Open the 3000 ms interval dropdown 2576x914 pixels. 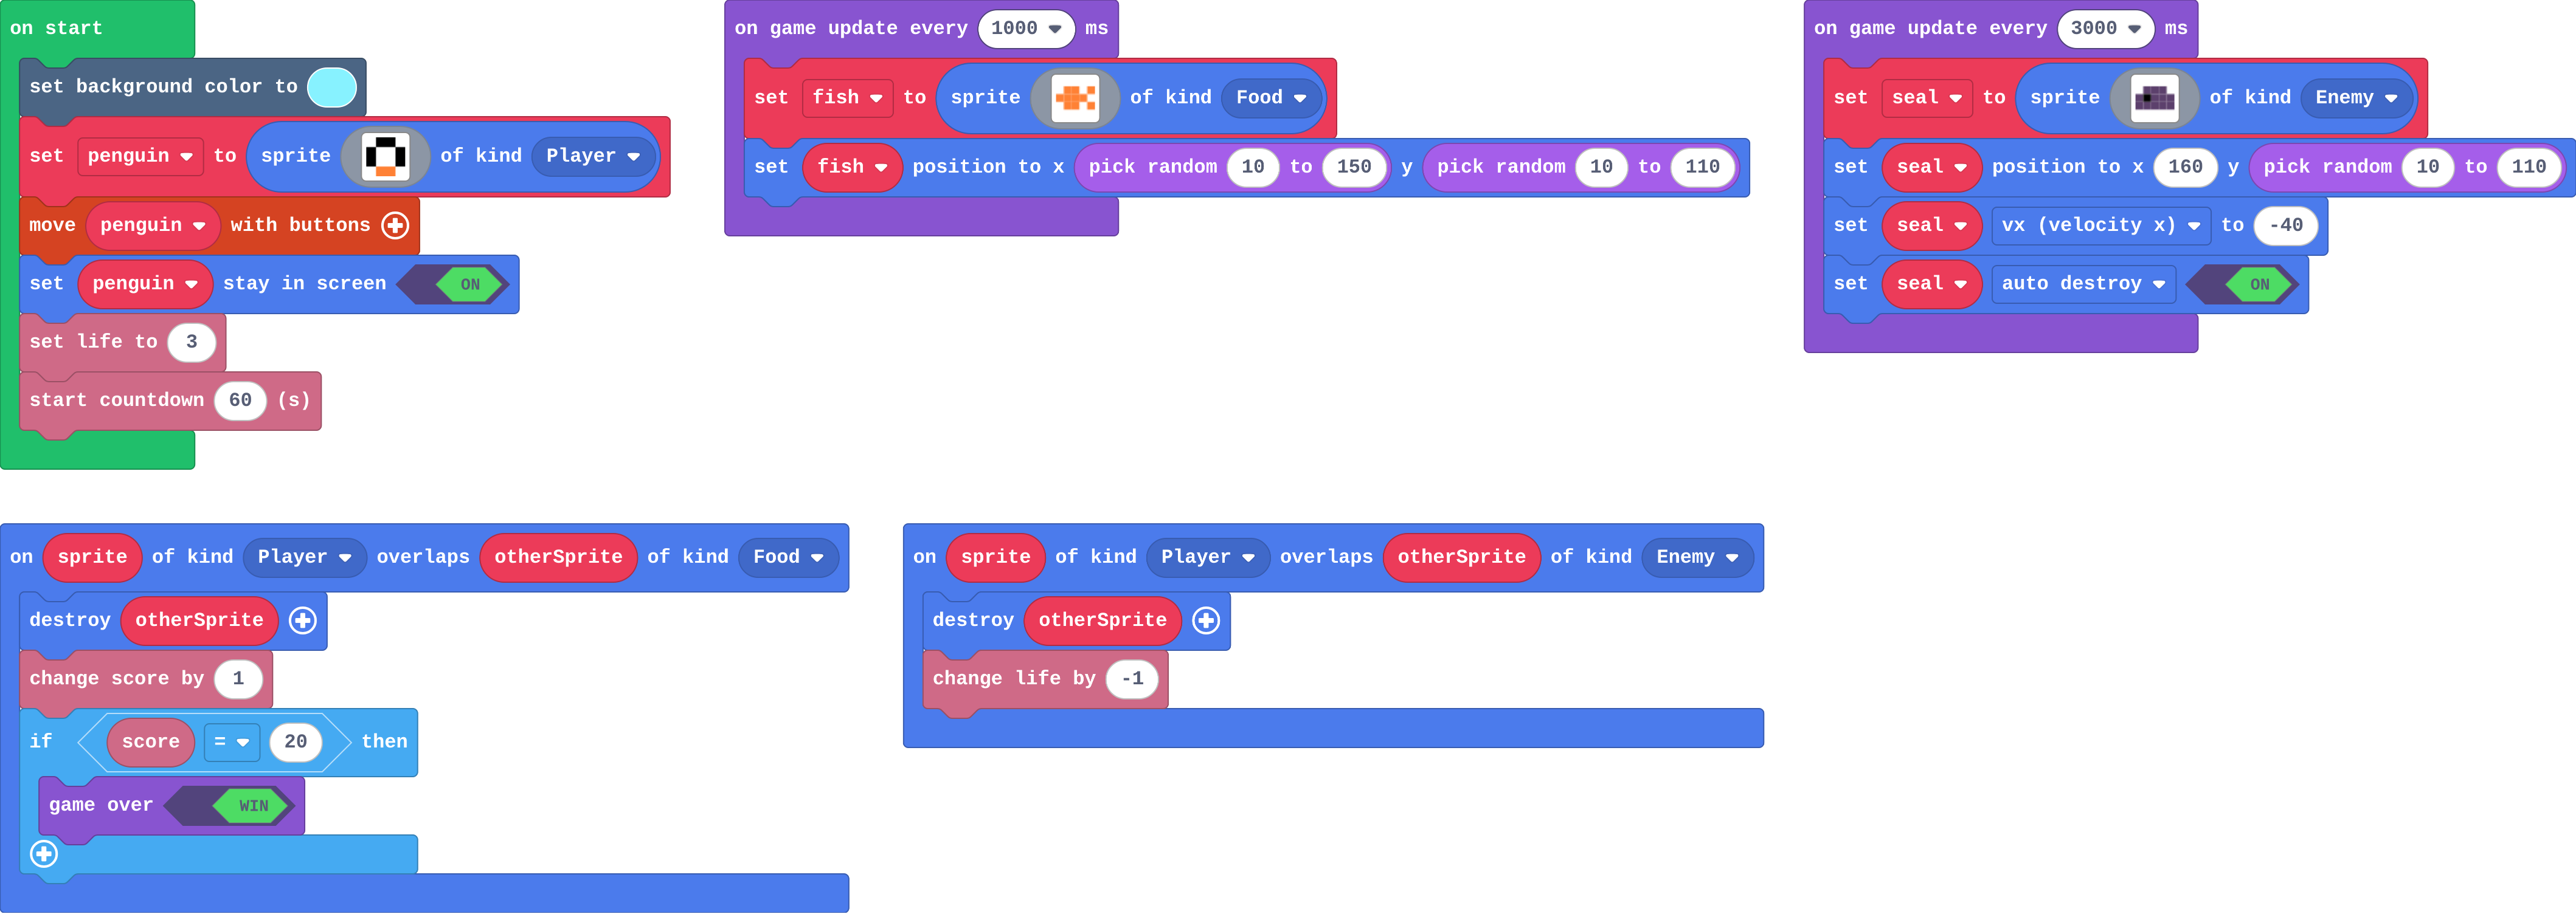pos(2105,29)
